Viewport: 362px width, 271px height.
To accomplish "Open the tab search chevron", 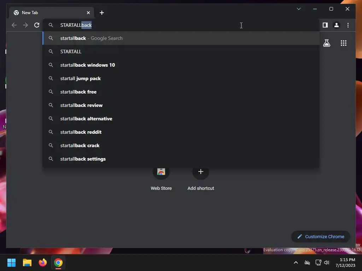I will coord(298,9).
